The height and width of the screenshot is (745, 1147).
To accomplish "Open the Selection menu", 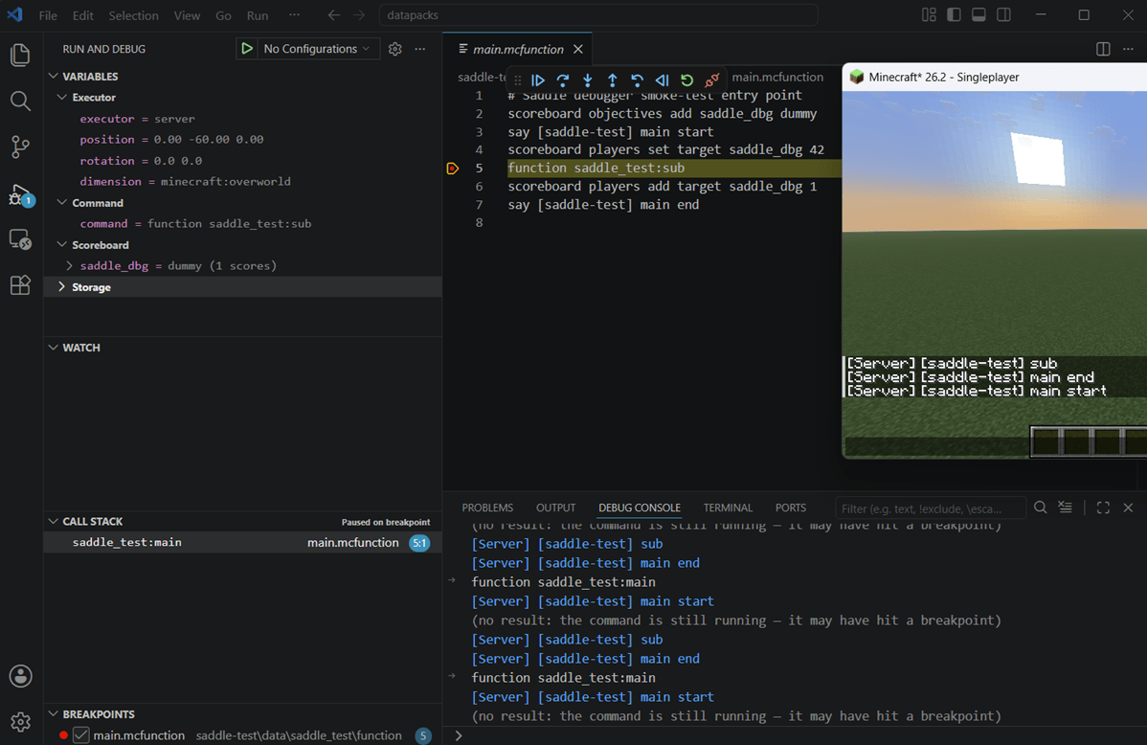I will (x=133, y=15).
